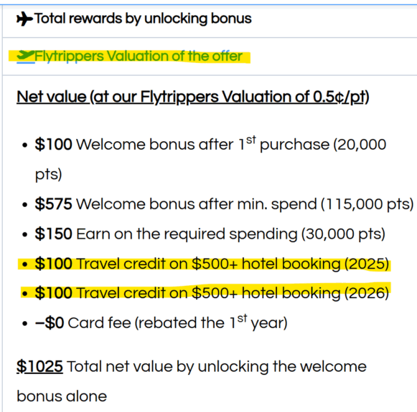The height and width of the screenshot is (412, 417).
Task: Click the 'bonus alone' text at bottom
Action: coord(62,396)
